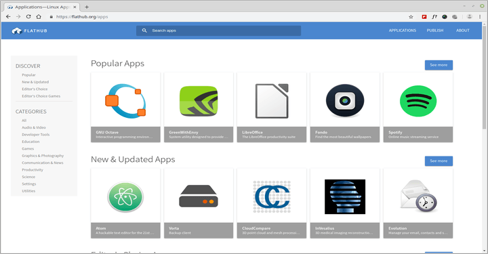Select the Productivity category
The width and height of the screenshot is (488, 254).
pos(33,170)
